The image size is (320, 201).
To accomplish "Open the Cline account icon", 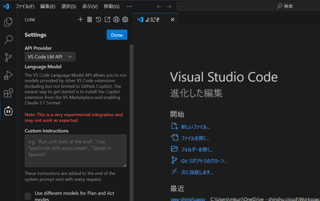I will tap(116, 19).
